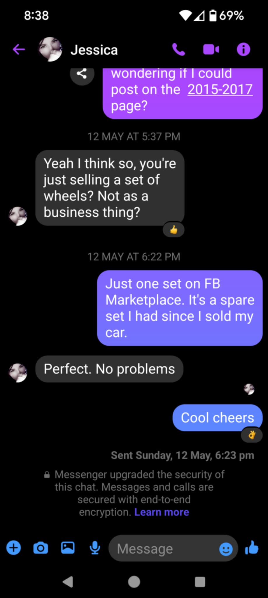Open the photo gallery picker
The width and height of the screenshot is (268, 598).
[68, 548]
